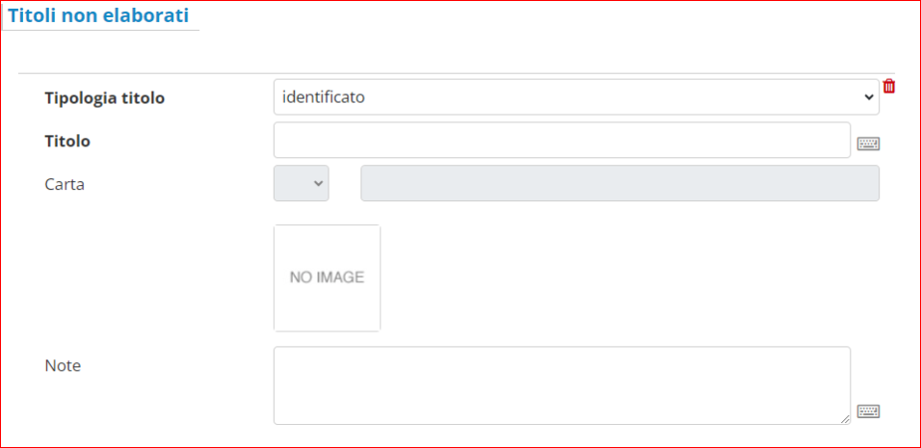Open the Carta dropdown selector
This screenshot has width=921, height=448.
301,184
